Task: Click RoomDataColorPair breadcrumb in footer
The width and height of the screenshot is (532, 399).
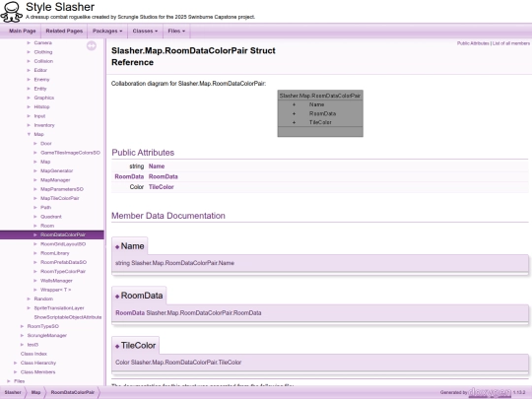Action: [x=73, y=392]
